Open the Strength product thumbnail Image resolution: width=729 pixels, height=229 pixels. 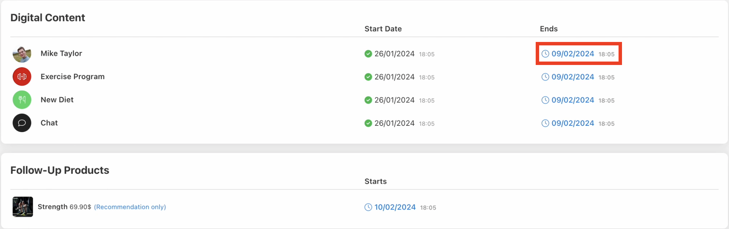click(x=23, y=207)
